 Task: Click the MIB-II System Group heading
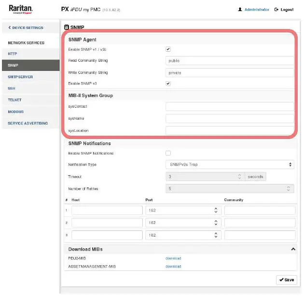pyautogui.click(x=91, y=96)
